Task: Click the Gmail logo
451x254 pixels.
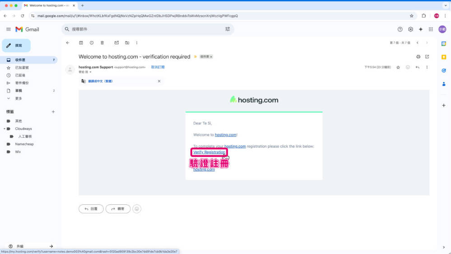Action: coord(27,29)
